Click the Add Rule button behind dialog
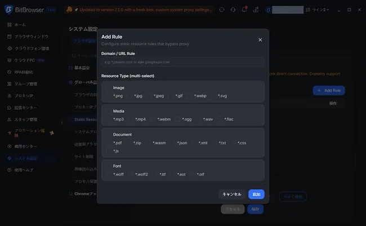Image resolution: width=366 pixels, height=226 pixels. [329, 90]
